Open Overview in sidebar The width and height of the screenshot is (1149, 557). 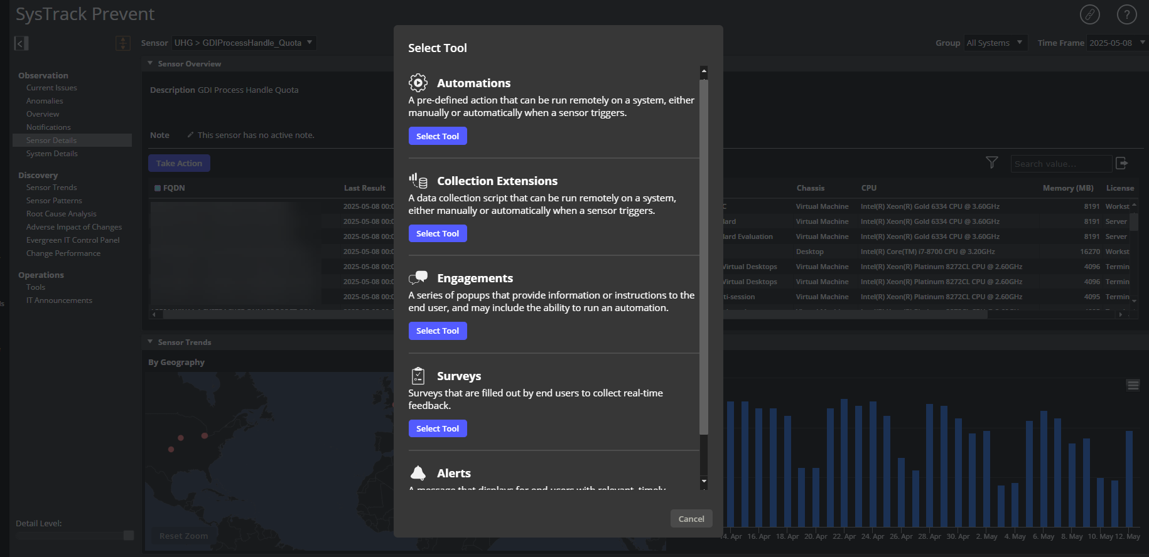coord(43,114)
